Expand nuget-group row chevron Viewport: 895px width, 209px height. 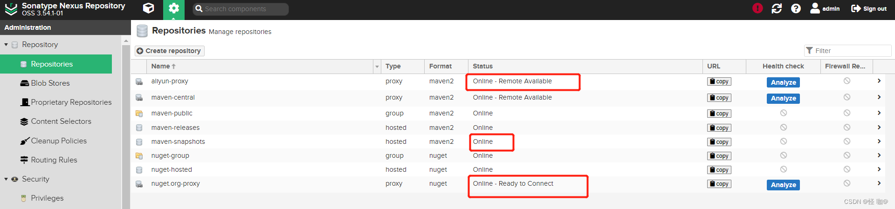(879, 155)
